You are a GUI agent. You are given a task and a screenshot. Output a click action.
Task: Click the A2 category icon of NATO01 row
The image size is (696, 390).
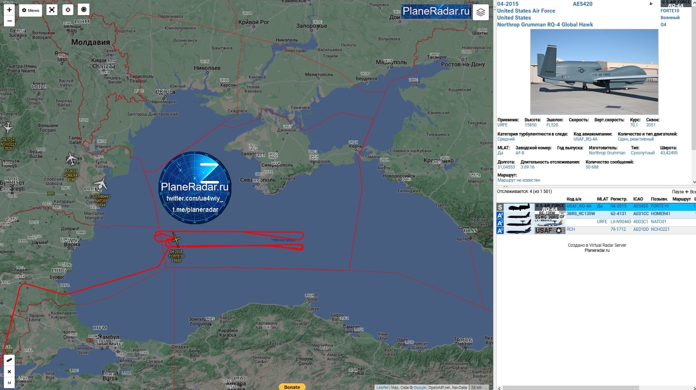(x=500, y=223)
